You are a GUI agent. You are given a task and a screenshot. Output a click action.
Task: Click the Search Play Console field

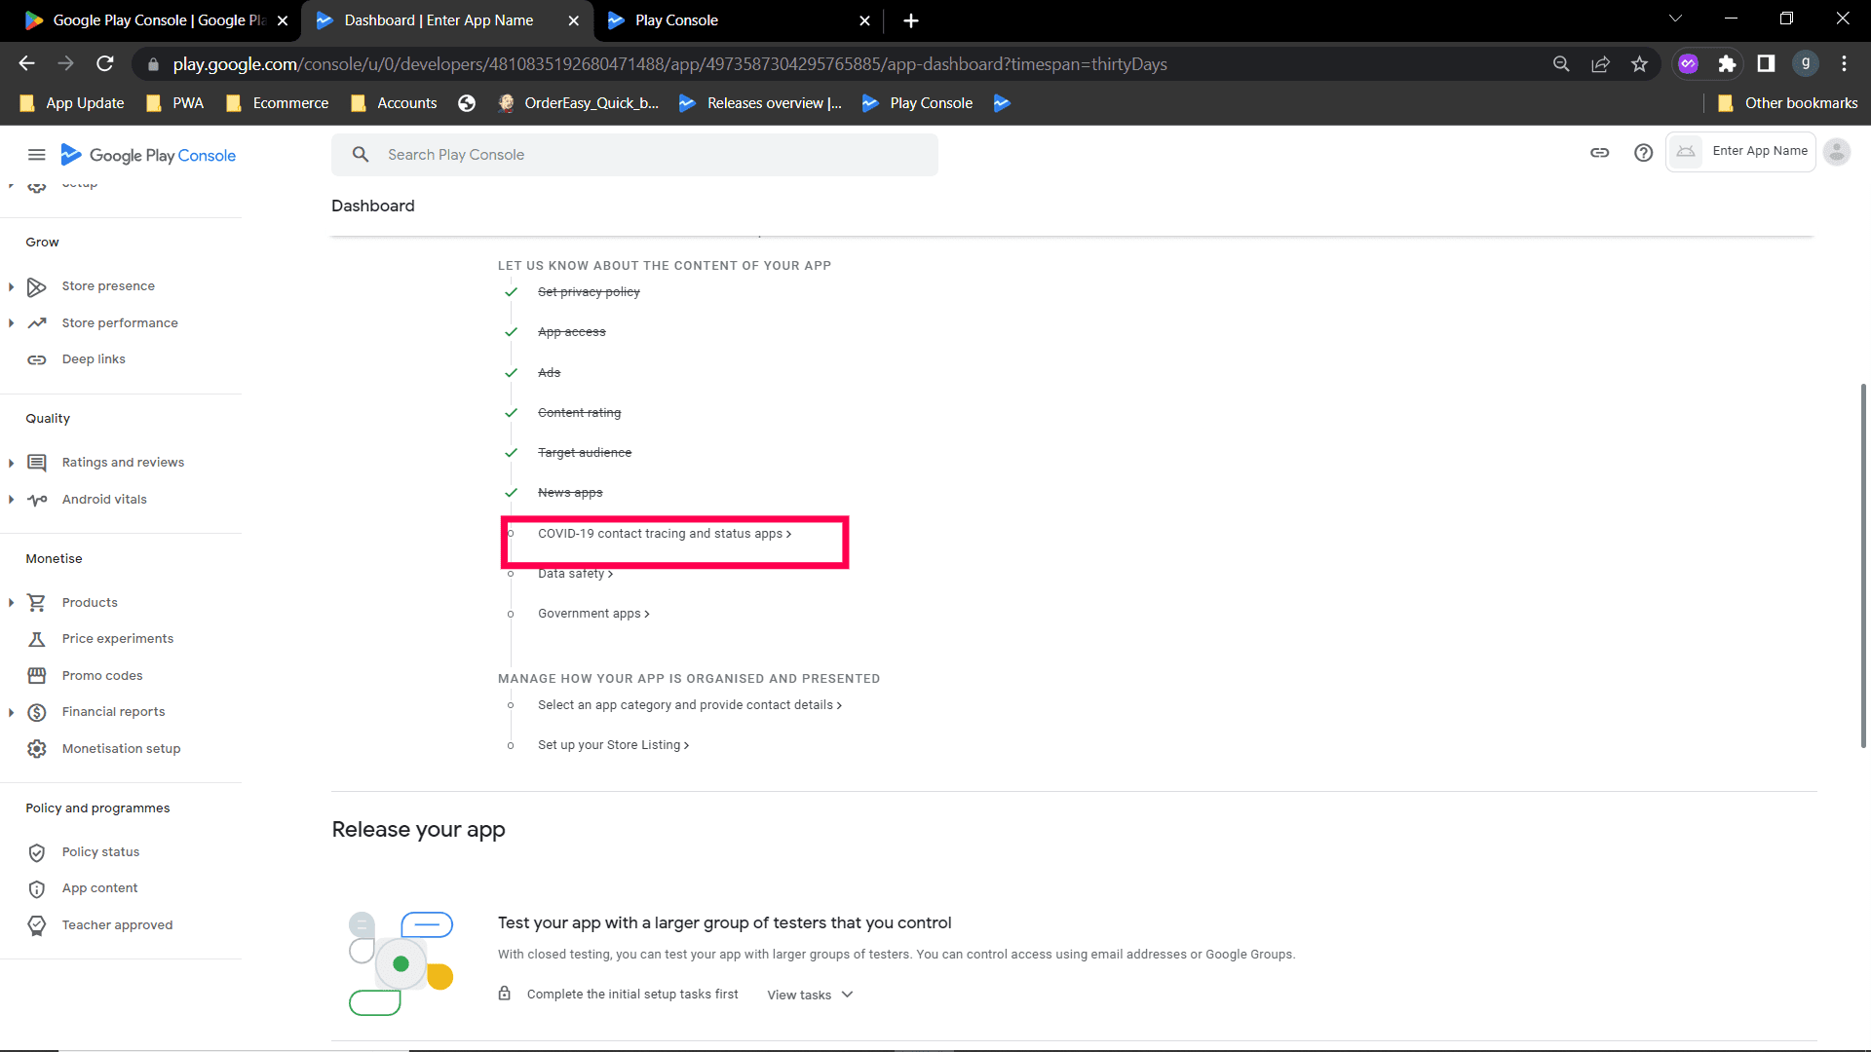point(633,155)
